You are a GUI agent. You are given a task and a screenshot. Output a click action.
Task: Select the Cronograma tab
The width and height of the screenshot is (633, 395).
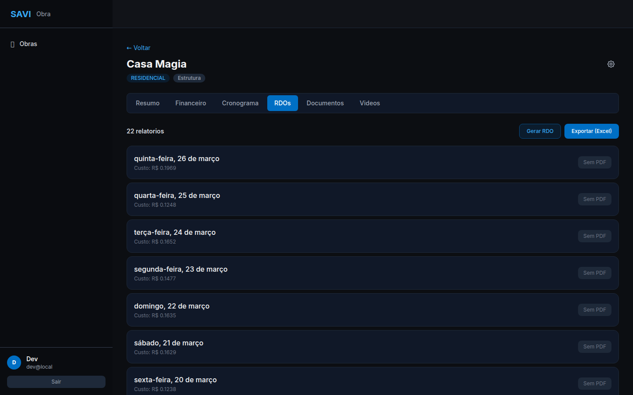tap(240, 103)
